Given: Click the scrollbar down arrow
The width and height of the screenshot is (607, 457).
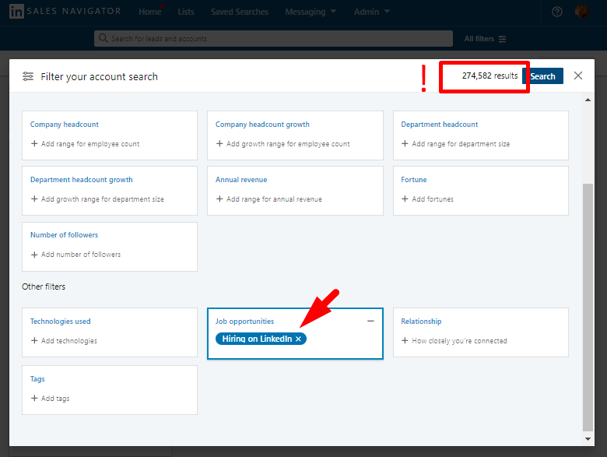Looking at the screenshot, I should click(x=588, y=439).
